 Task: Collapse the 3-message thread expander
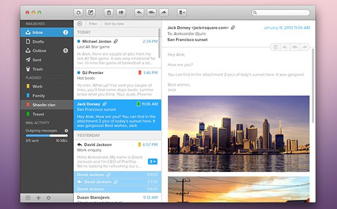(x=153, y=161)
